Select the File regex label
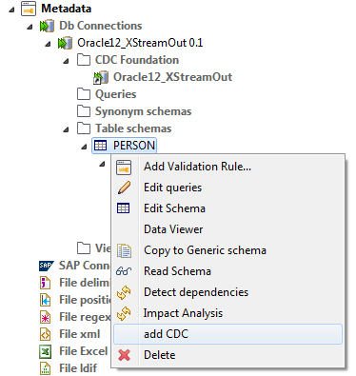 pos(85,317)
